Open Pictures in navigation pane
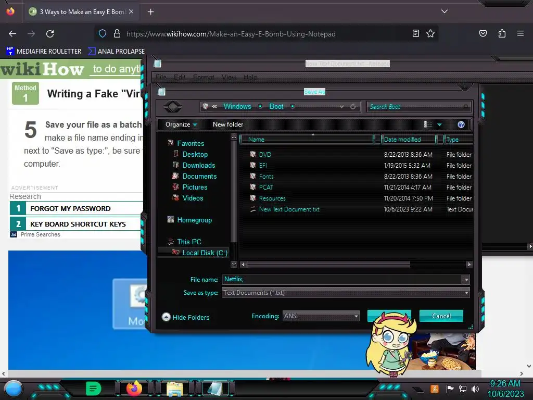Image resolution: width=533 pixels, height=400 pixels. [x=195, y=187]
